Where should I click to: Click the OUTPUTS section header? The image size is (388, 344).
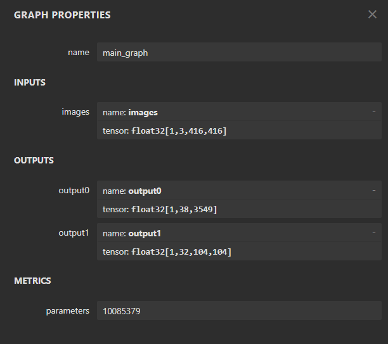click(x=34, y=160)
